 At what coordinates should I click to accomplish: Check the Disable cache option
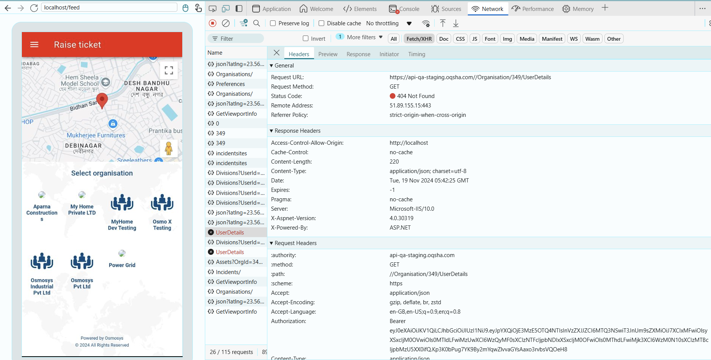321,23
